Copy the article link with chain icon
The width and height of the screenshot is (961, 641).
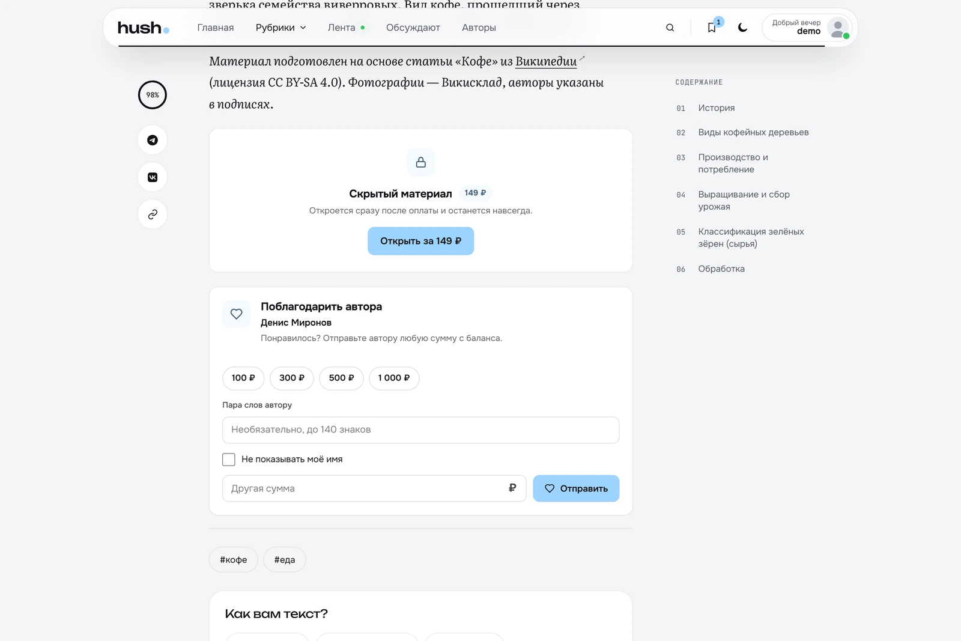tap(153, 214)
